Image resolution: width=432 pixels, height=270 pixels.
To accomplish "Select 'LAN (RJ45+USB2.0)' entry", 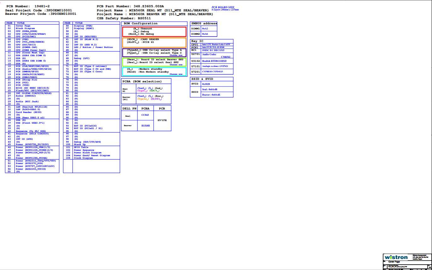I will click(x=28, y=109).
